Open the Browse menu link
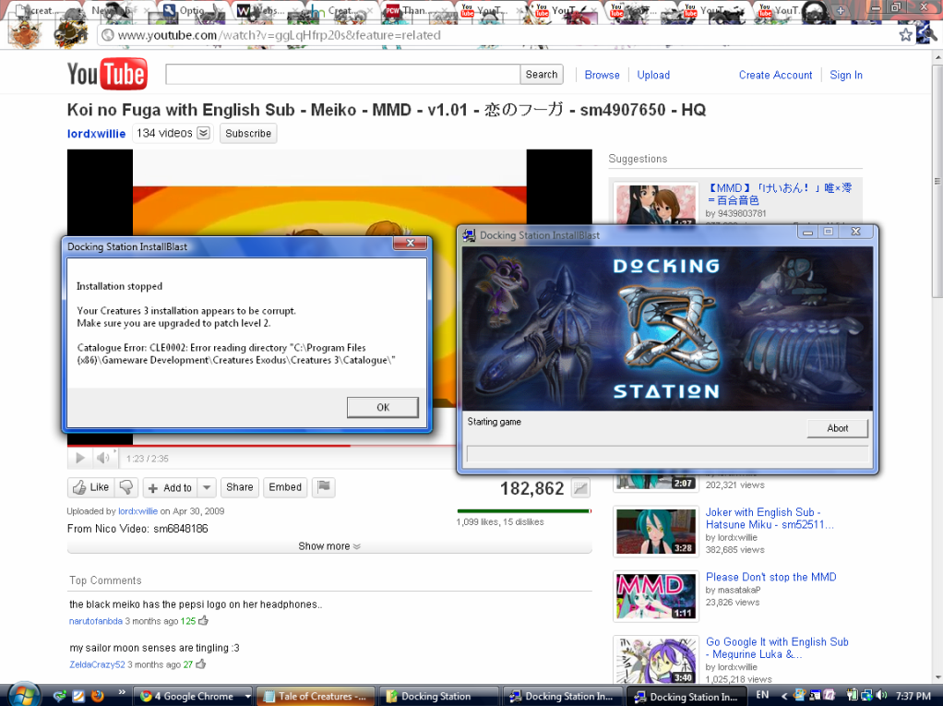Screen dimensions: 943x706 click(602, 75)
